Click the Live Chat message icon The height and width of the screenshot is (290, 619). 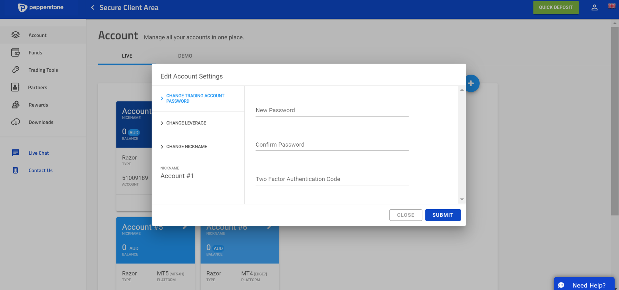click(16, 153)
